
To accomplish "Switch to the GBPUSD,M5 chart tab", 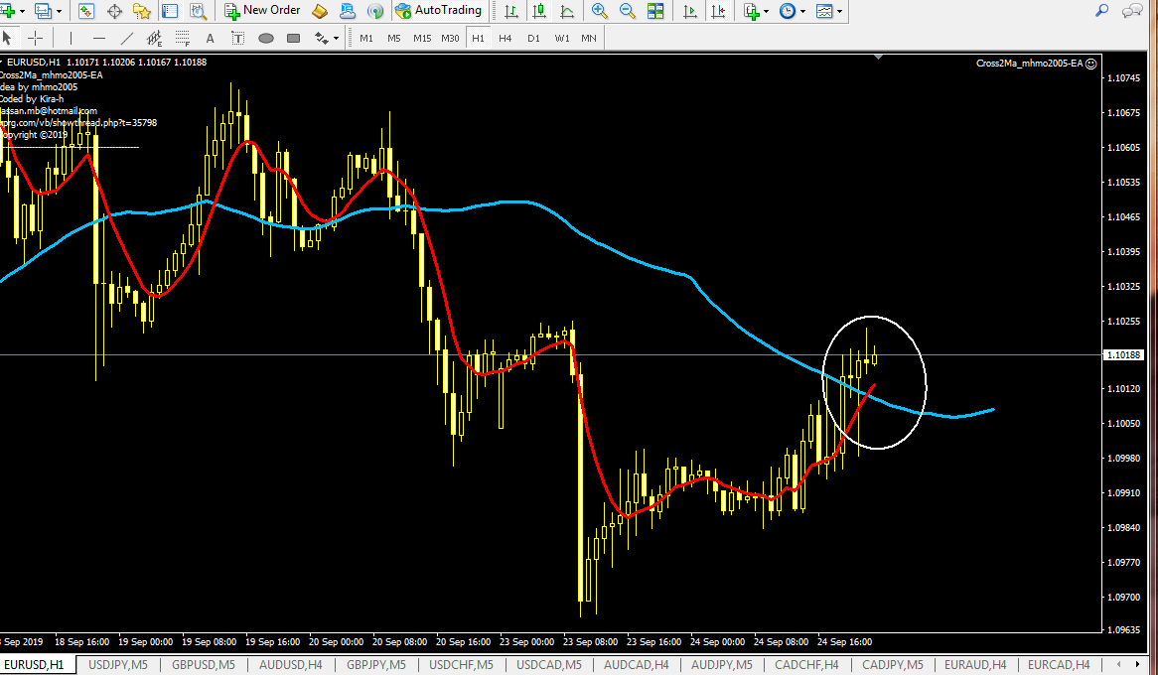I will [x=203, y=665].
